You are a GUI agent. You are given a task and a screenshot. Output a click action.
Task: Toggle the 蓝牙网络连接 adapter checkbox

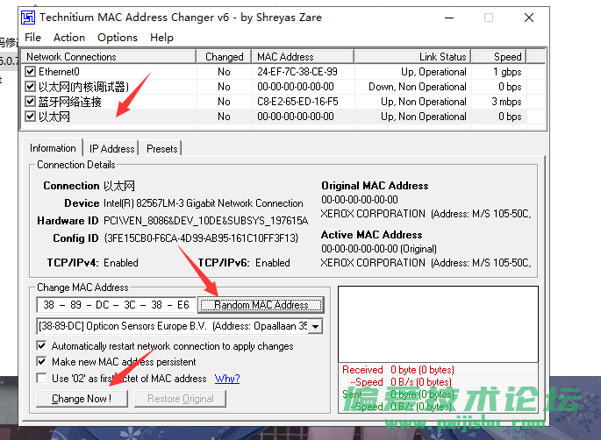click(x=31, y=102)
